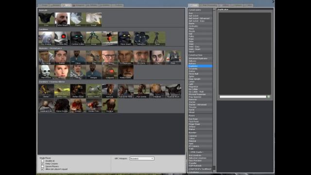Spawn the Vortigaunt NPC
The image size is (311, 175).
110,72
